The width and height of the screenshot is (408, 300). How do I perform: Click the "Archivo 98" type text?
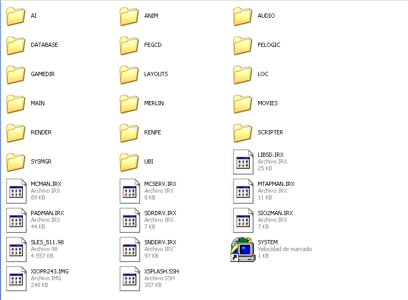point(44,249)
